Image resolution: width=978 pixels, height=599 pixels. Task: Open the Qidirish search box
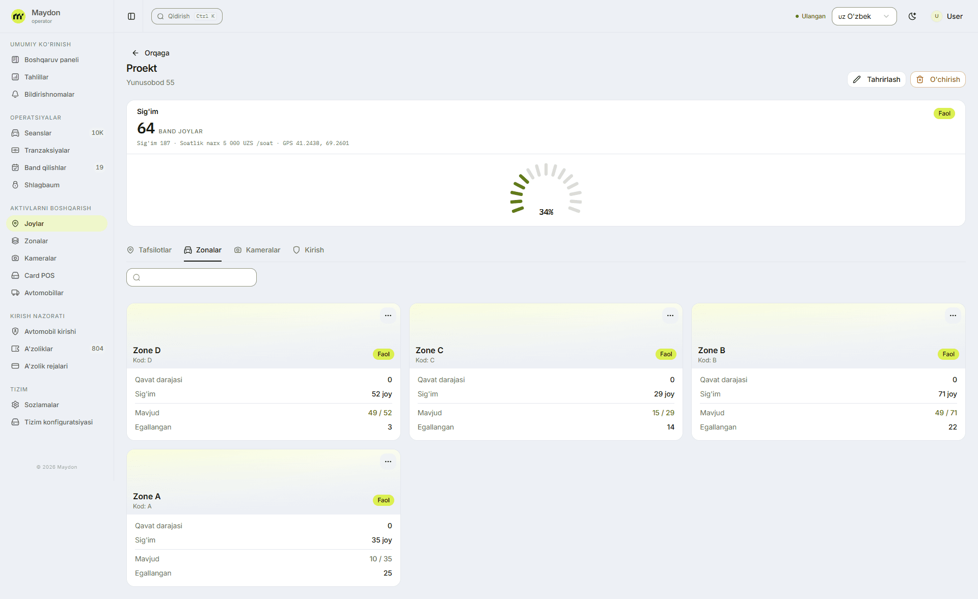coord(186,16)
